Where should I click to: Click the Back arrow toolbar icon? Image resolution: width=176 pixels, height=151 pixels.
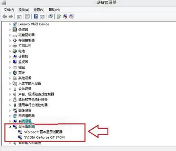[x=5, y=16]
